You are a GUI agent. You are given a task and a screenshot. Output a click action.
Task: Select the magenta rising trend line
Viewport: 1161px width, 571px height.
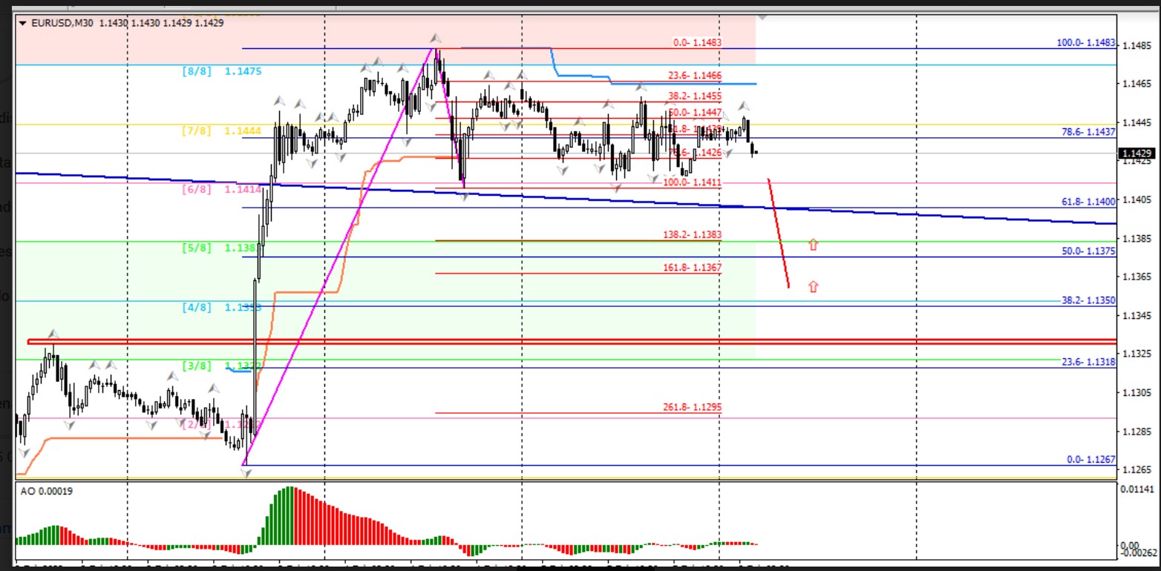pyautogui.click(x=339, y=257)
